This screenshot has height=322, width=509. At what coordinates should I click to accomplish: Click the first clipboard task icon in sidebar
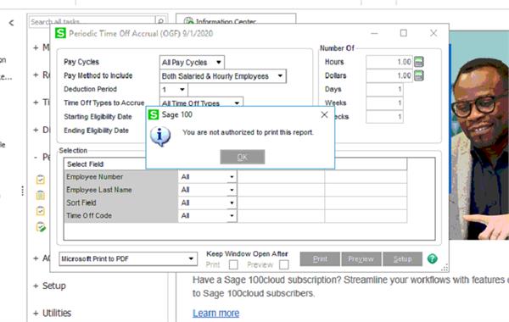41,180
